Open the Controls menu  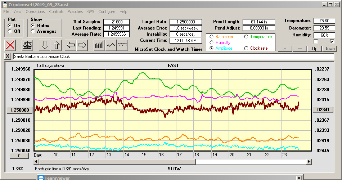56,12
